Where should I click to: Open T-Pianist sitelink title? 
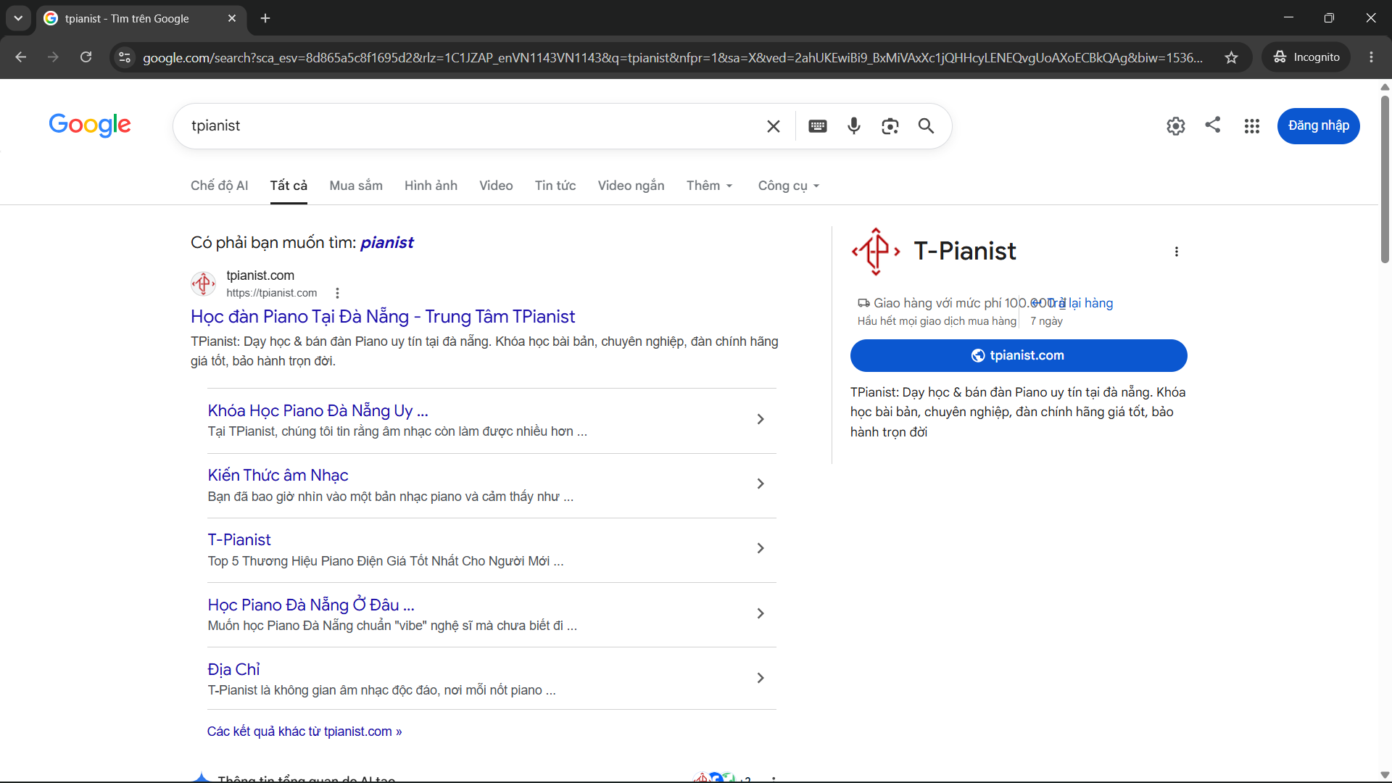[x=239, y=539]
